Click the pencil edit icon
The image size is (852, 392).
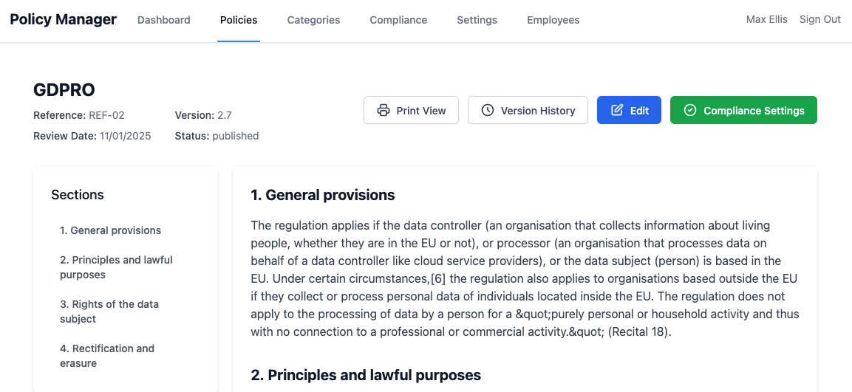tap(617, 111)
